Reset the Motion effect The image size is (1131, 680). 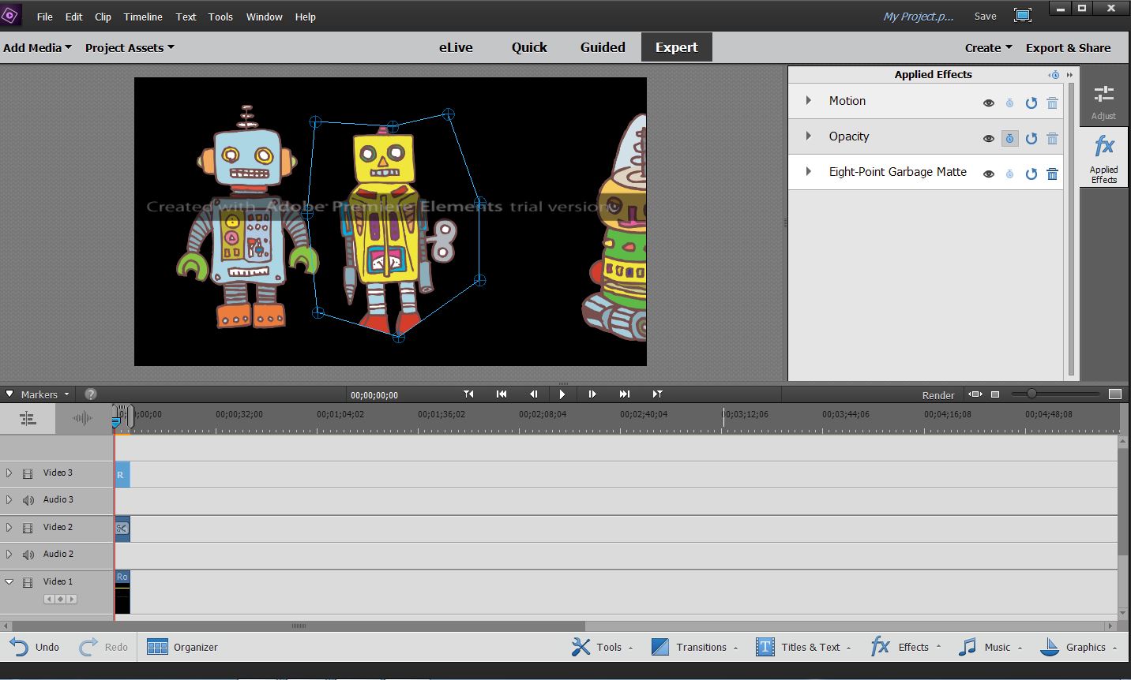pyautogui.click(x=1031, y=103)
